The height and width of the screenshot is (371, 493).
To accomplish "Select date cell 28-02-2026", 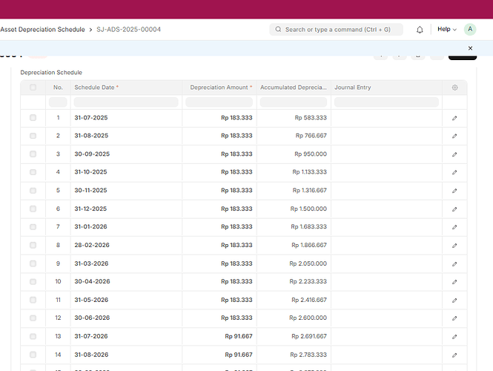I will click(92, 245).
